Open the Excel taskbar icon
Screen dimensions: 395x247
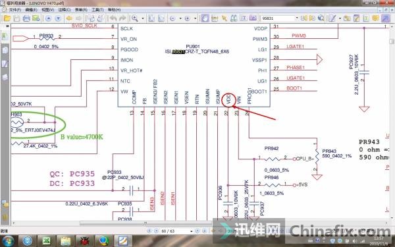(x=46, y=241)
